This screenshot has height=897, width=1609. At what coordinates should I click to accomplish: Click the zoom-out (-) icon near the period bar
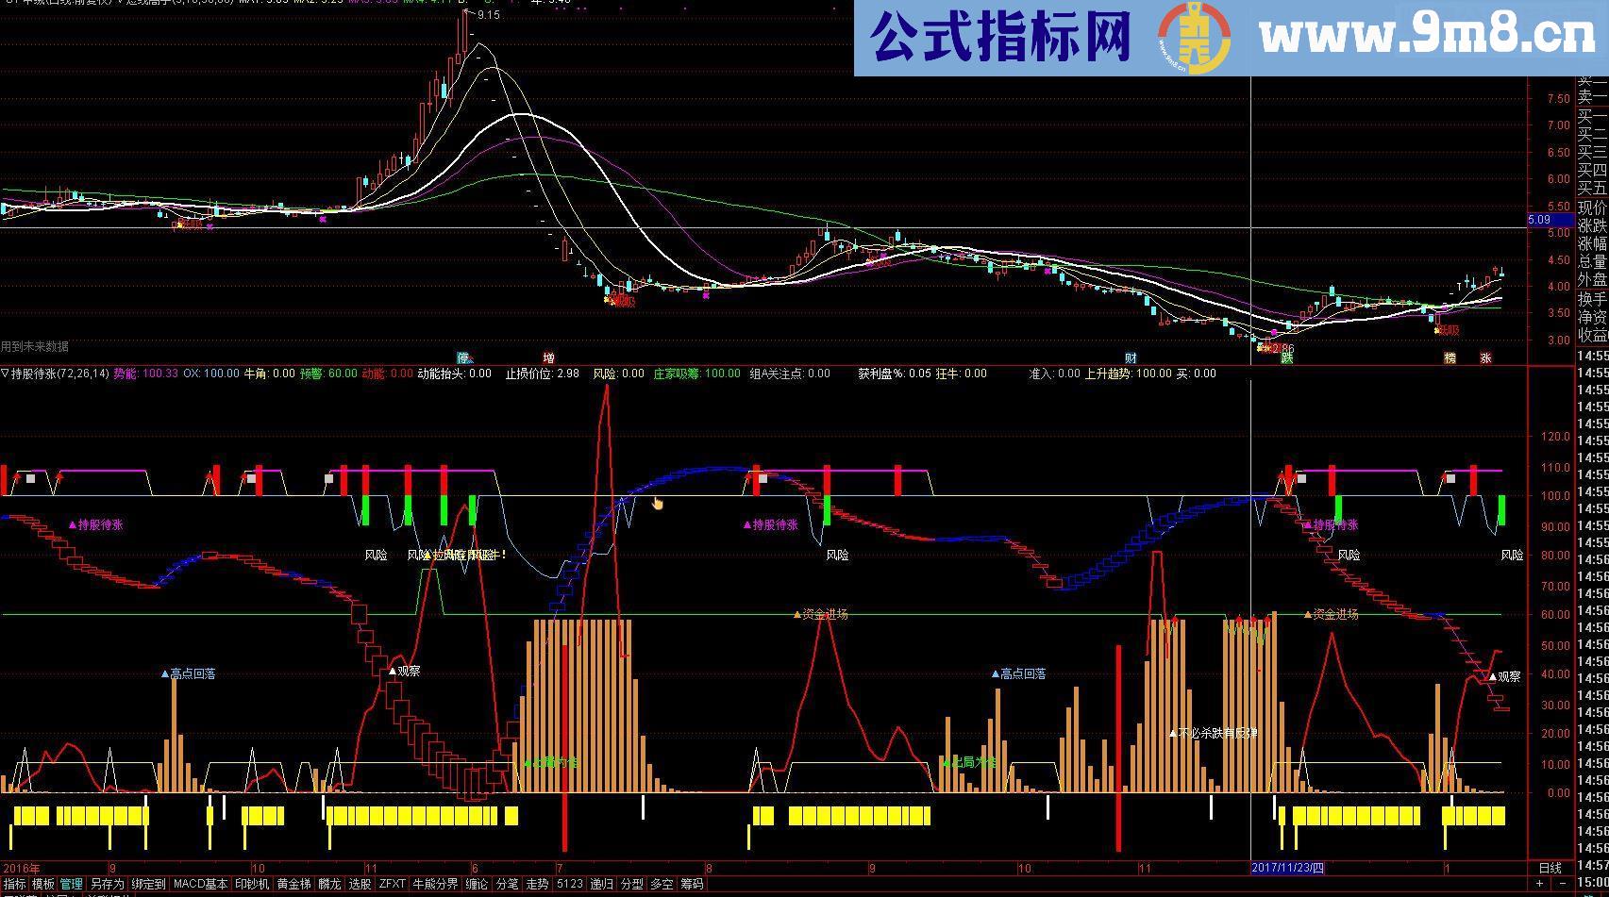click(x=1563, y=883)
